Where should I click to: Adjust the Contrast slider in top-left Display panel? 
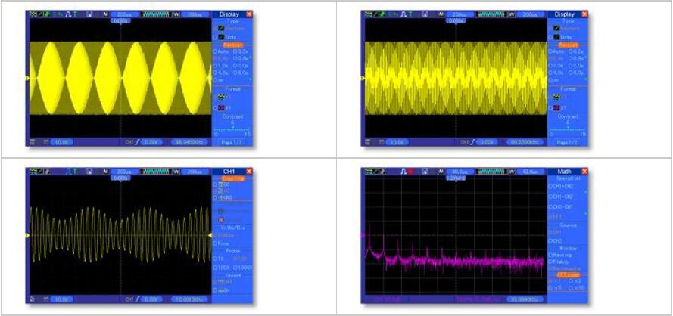tap(231, 130)
